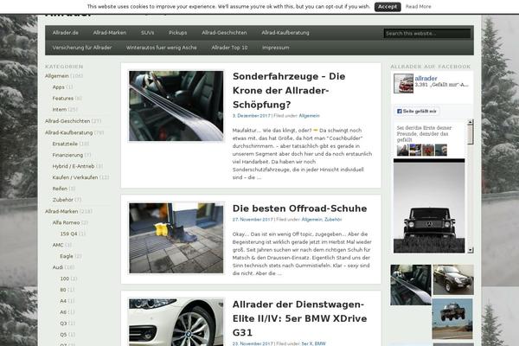The width and height of the screenshot is (519, 346).
Task: Open Die besten Offroad-Schuhe title
Action: pyautogui.click(x=299, y=208)
